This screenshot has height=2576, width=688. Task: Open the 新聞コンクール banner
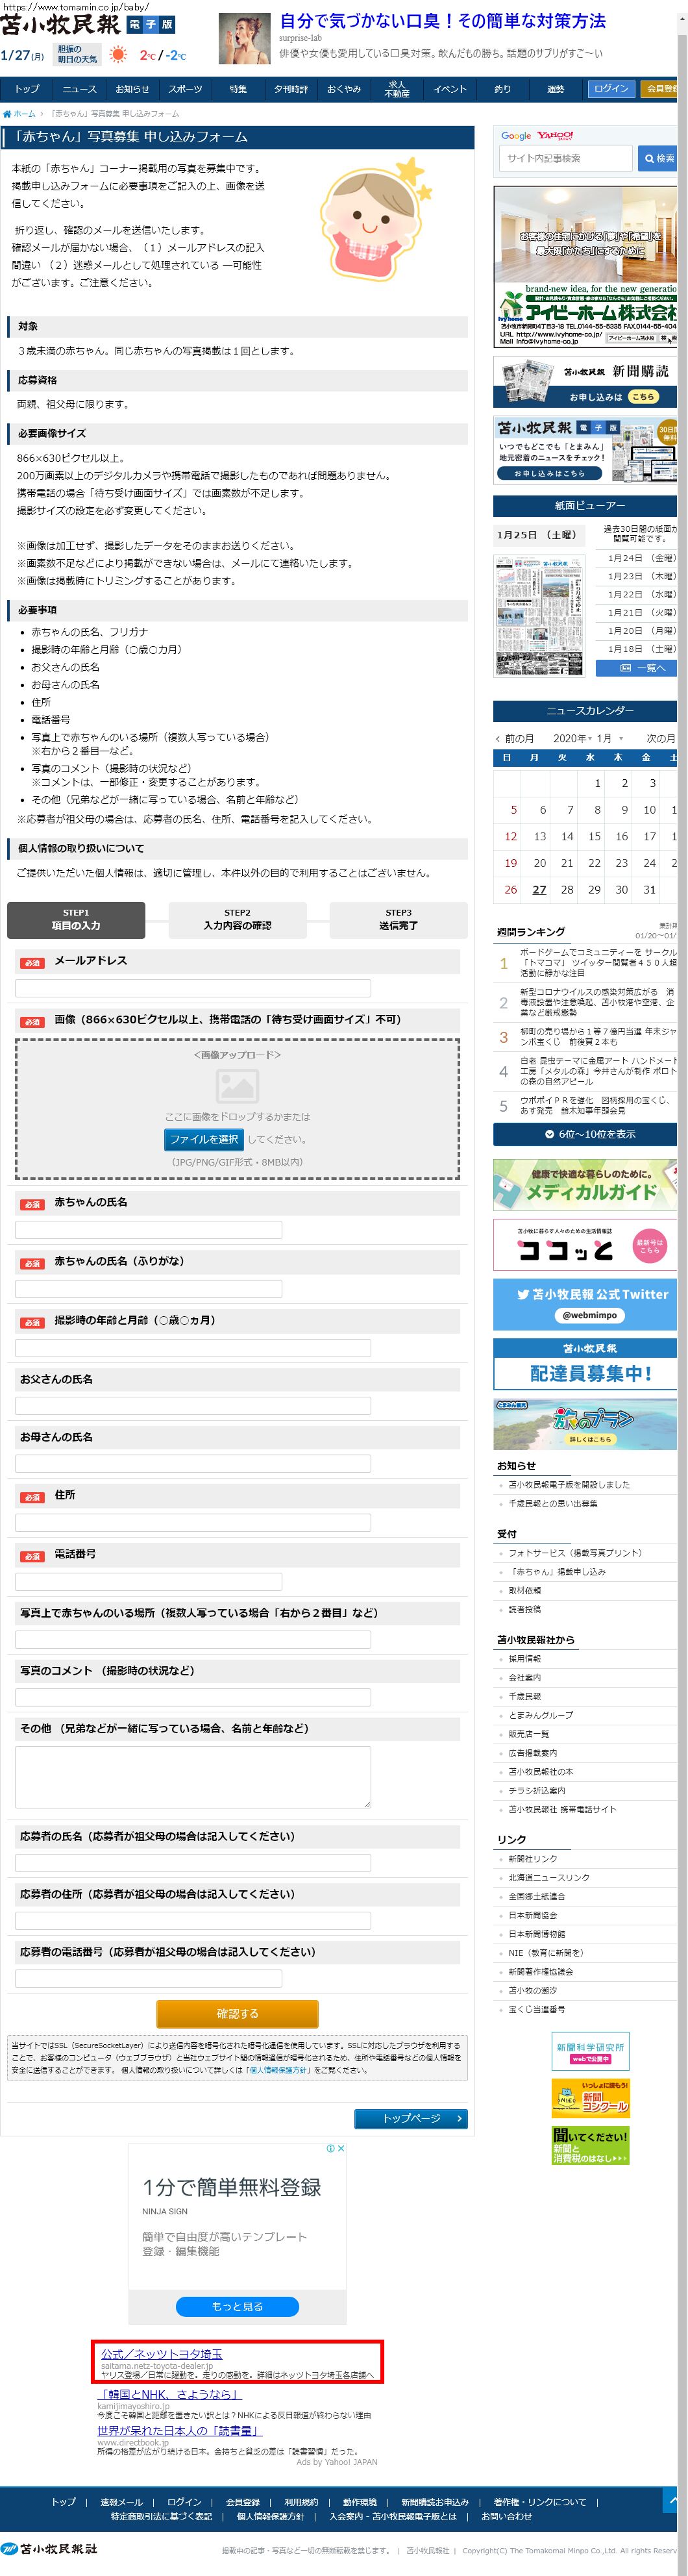(x=590, y=2098)
